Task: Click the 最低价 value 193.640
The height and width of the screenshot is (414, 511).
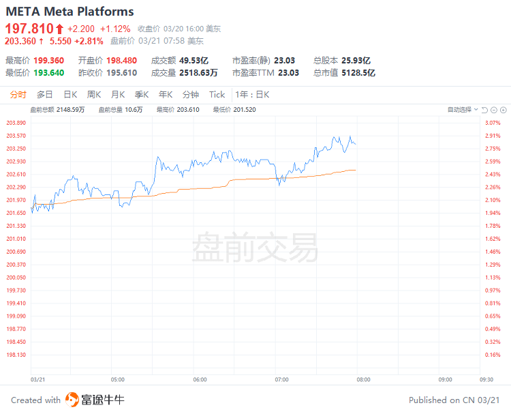Action: tap(49, 72)
